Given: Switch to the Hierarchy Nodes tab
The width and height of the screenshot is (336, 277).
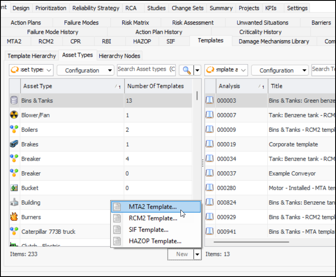Looking at the screenshot, I should [120, 56].
